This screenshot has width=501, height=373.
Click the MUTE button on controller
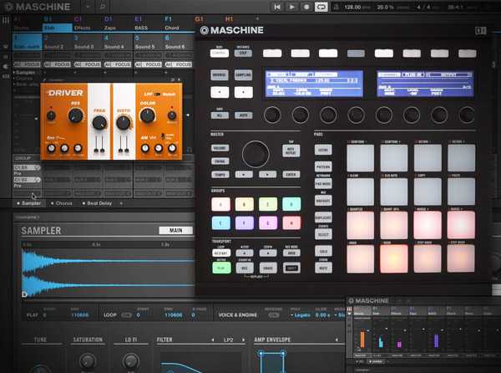[323, 268]
